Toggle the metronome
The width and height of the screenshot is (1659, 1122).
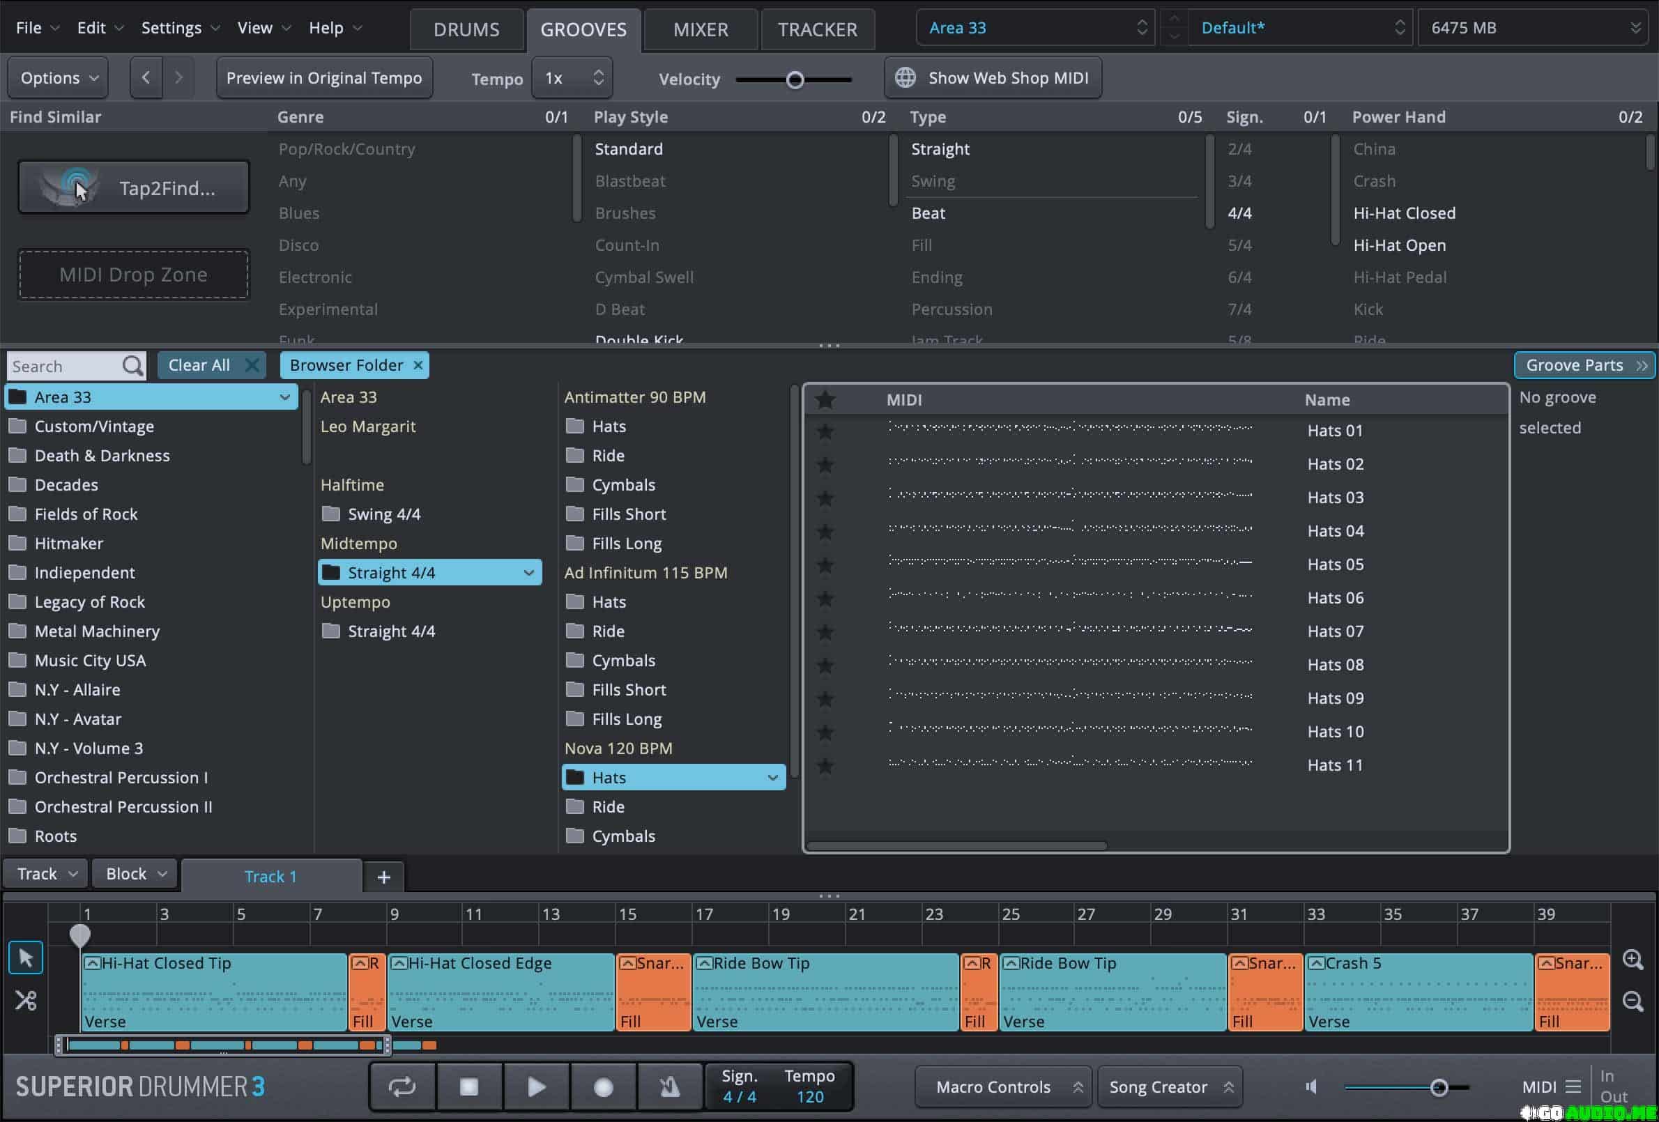pos(670,1086)
